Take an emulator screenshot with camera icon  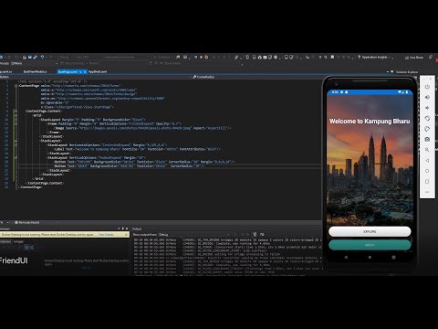coord(427,139)
